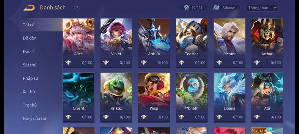Go back using the golden return arrow
Image resolution: width=299 pixels, height=134 pixels.
[29, 8]
